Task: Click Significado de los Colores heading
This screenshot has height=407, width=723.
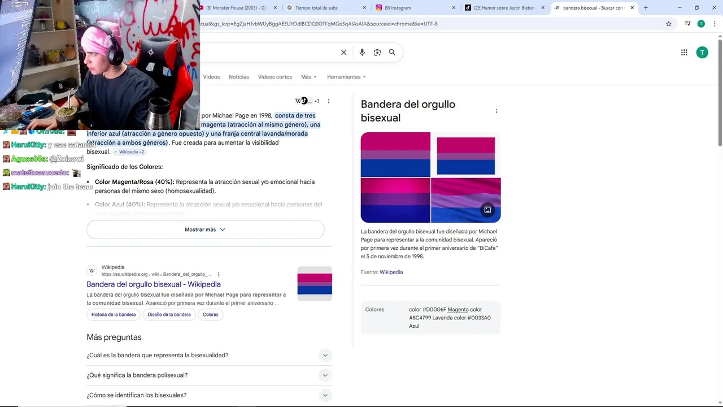Action: click(x=125, y=167)
